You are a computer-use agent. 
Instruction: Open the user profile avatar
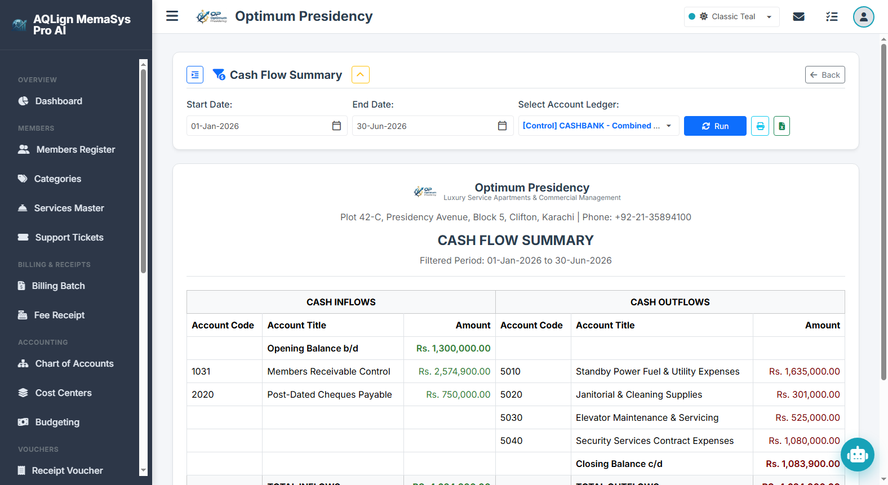863,17
